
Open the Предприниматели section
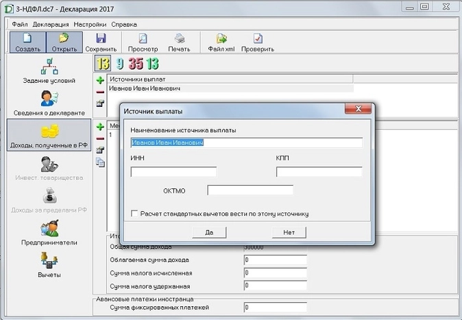(49, 233)
